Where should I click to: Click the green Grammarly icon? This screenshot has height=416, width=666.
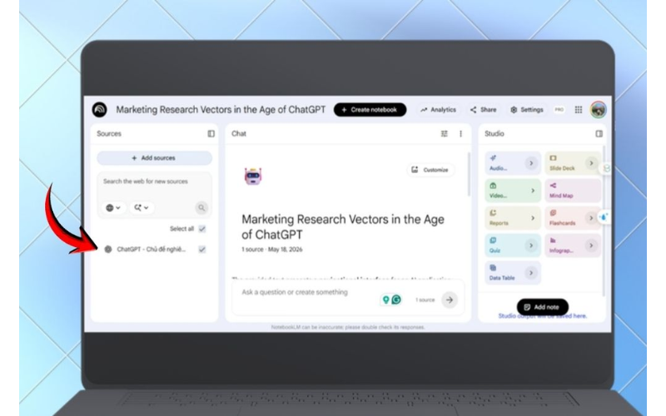click(x=396, y=300)
